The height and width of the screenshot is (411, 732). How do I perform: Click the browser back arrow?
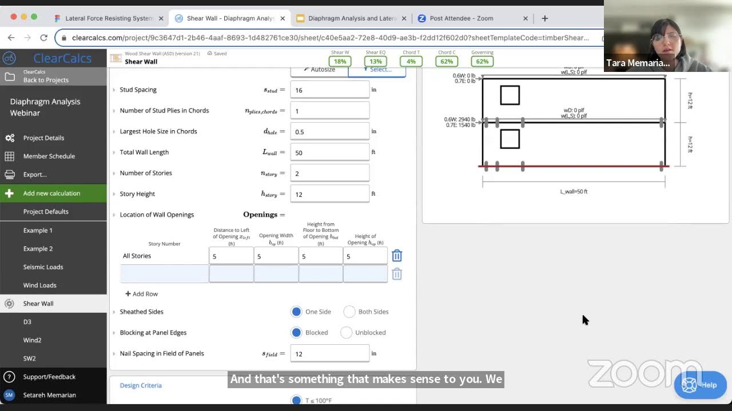pos(11,38)
